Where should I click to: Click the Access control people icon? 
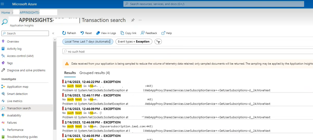pos(3,56)
